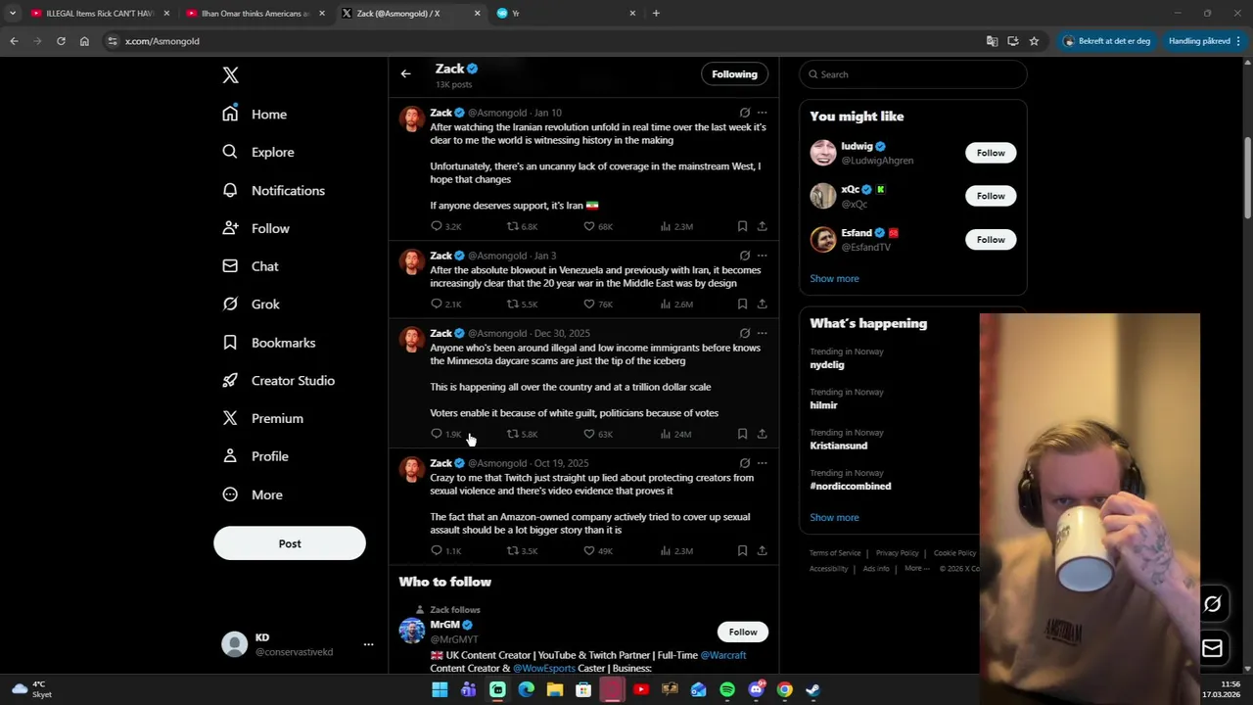Open more options on the Oct 19 post
This screenshot has width=1253, height=705.
coord(762,463)
